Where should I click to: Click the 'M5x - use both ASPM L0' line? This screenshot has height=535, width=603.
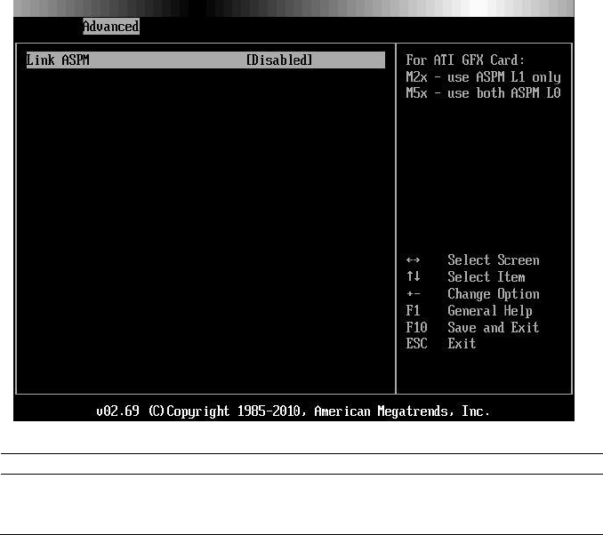pyautogui.click(x=484, y=93)
